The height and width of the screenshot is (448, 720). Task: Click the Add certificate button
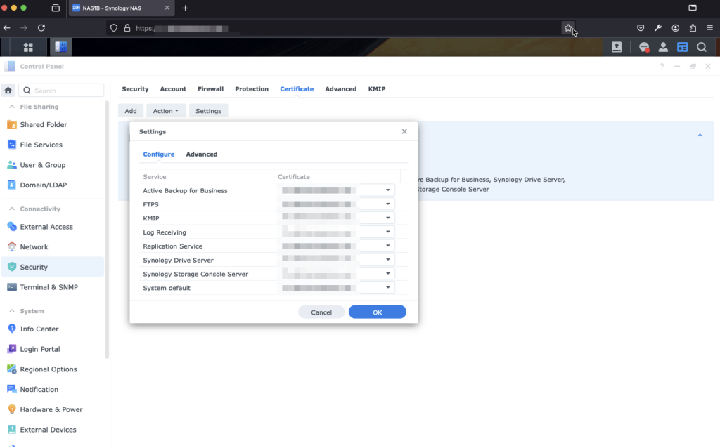[131, 111]
